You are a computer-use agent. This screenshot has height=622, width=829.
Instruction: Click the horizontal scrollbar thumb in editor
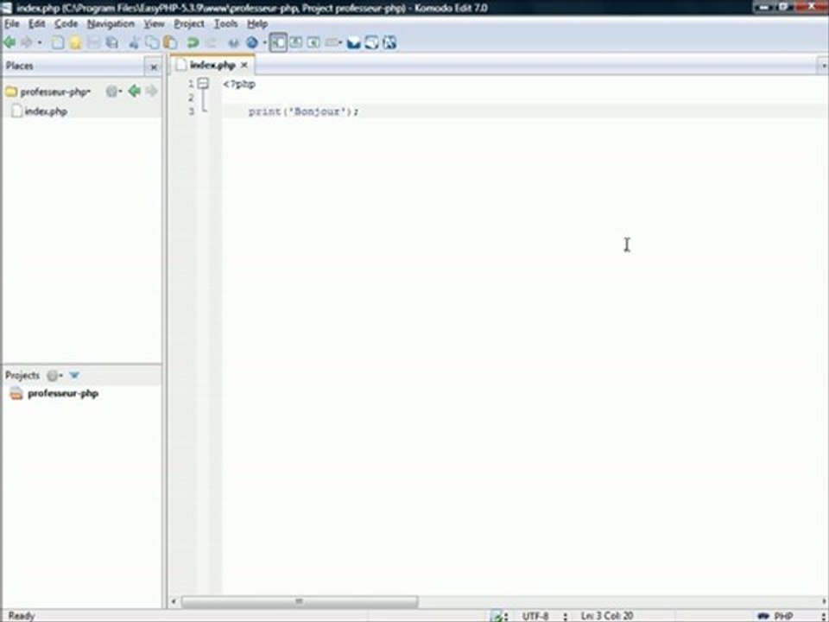300,601
